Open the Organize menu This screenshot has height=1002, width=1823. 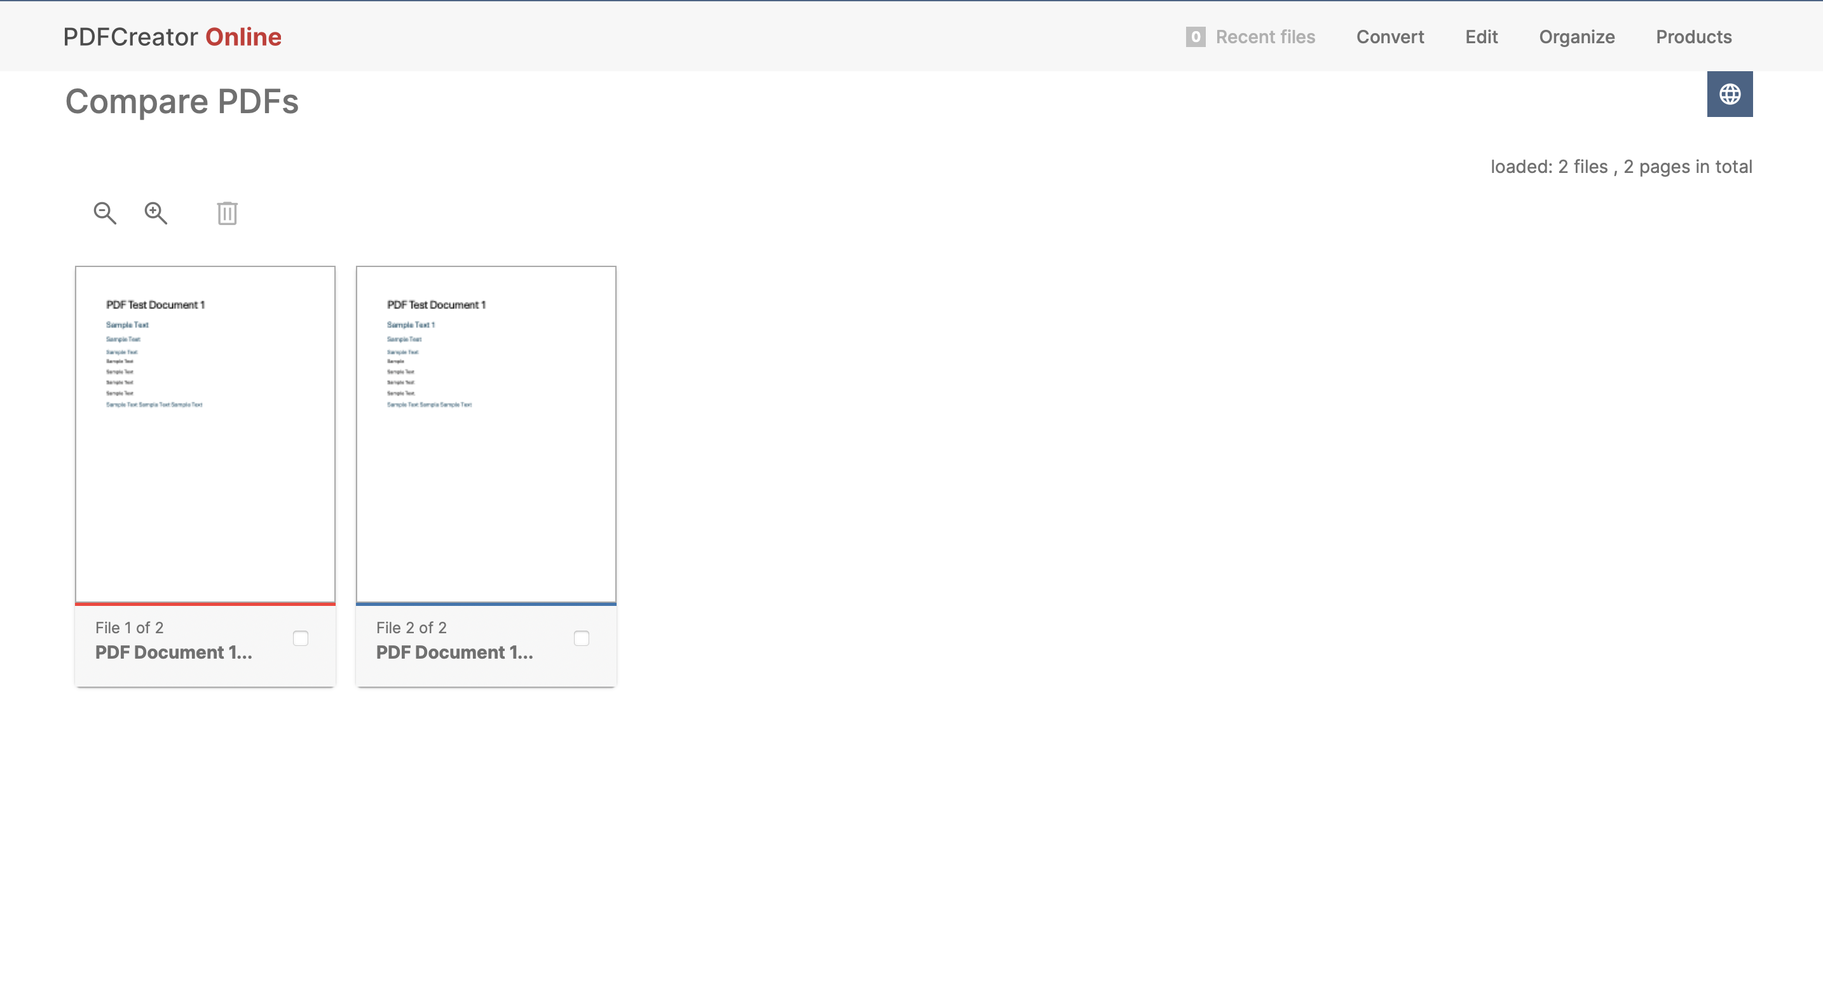click(1577, 36)
